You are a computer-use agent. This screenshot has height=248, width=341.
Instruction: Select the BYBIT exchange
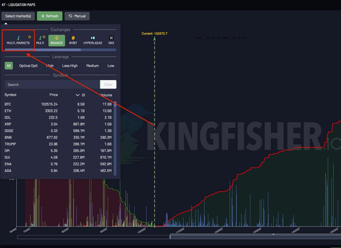coord(73,40)
